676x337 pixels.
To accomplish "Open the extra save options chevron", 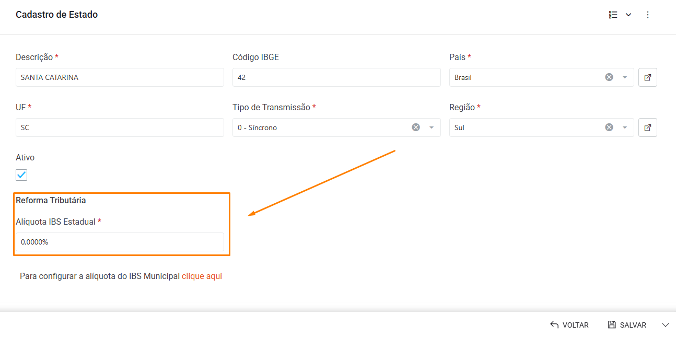I will pyautogui.click(x=665, y=325).
